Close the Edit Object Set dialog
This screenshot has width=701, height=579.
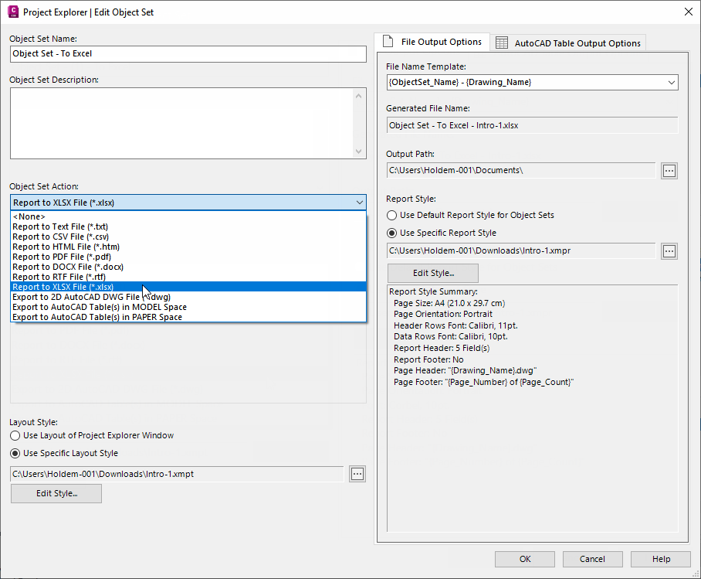click(x=688, y=12)
